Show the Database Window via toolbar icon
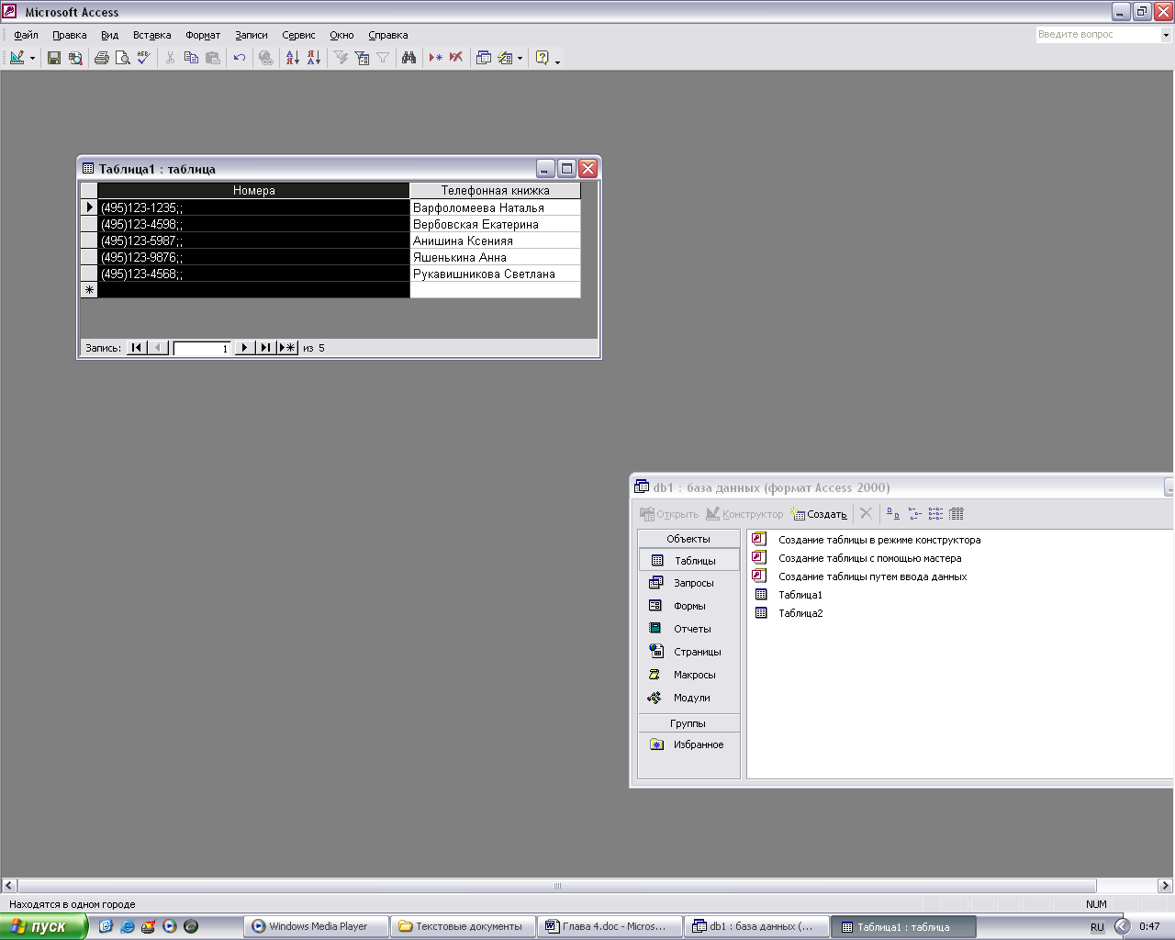This screenshot has width=1175, height=940. coord(484,58)
